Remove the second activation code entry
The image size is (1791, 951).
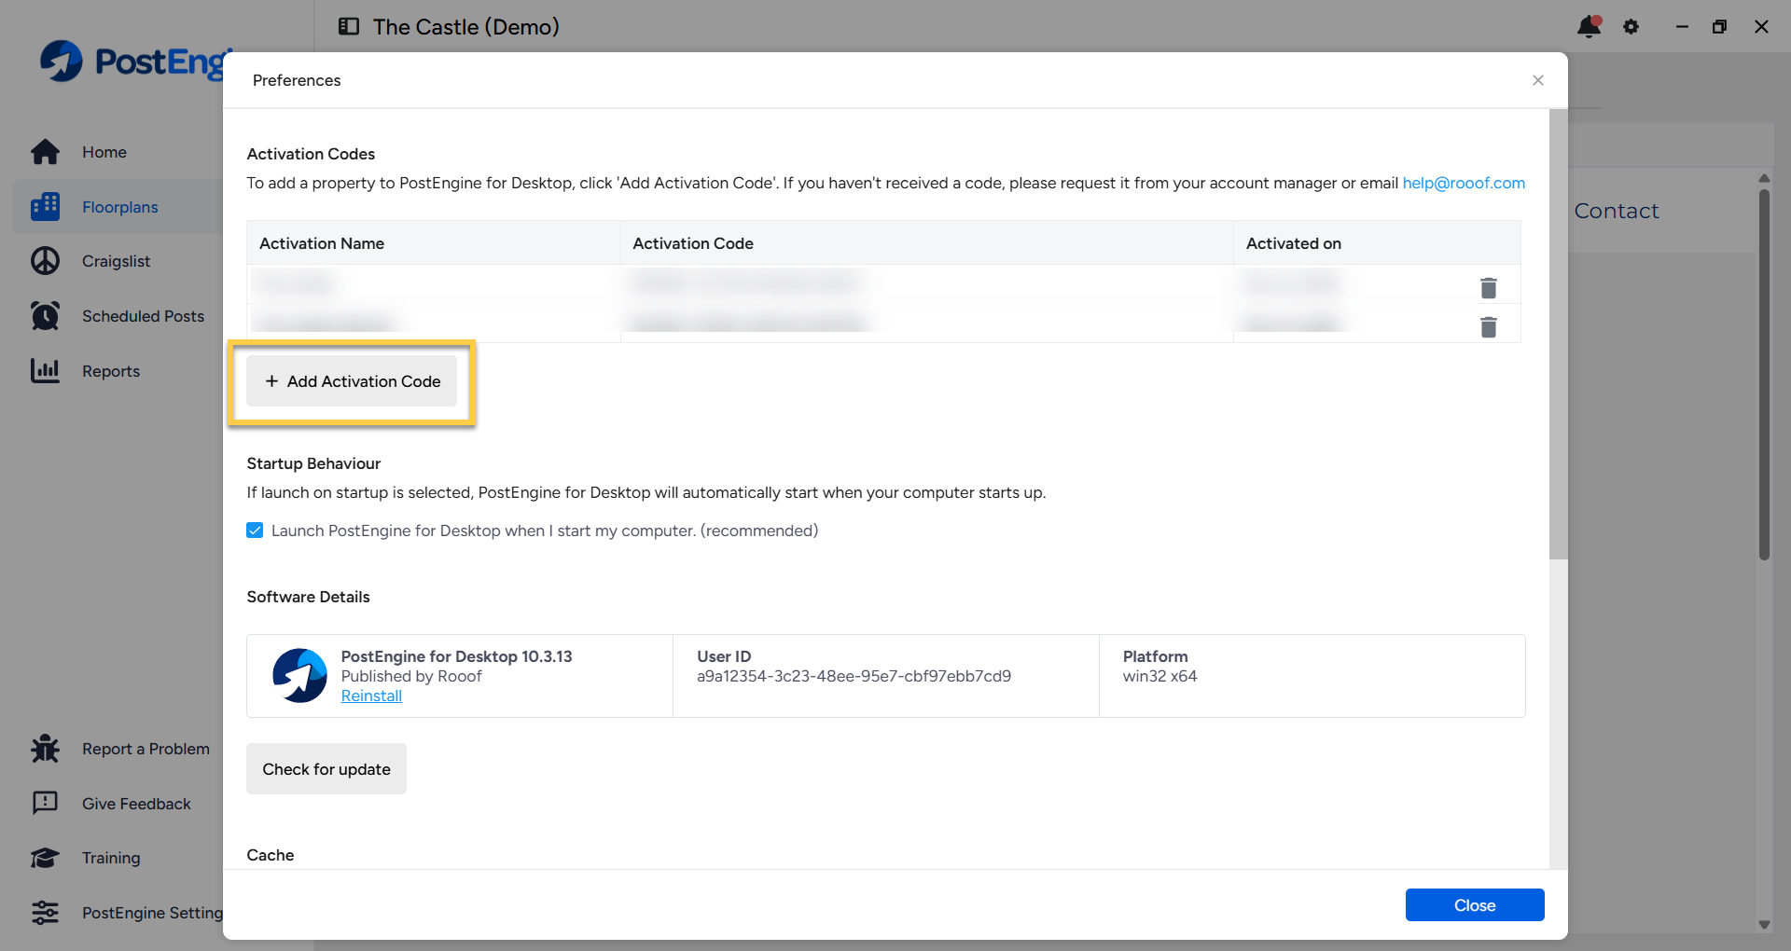[1489, 326]
